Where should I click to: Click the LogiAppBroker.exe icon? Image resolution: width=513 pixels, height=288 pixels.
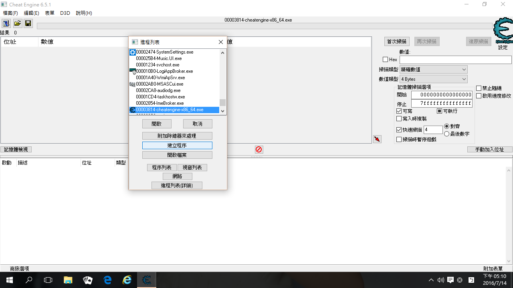(133, 71)
